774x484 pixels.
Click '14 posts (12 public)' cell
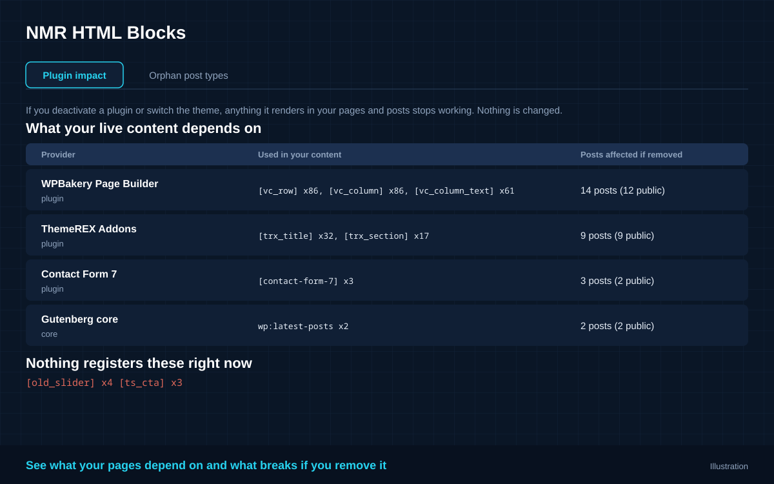pyautogui.click(x=622, y=190)
